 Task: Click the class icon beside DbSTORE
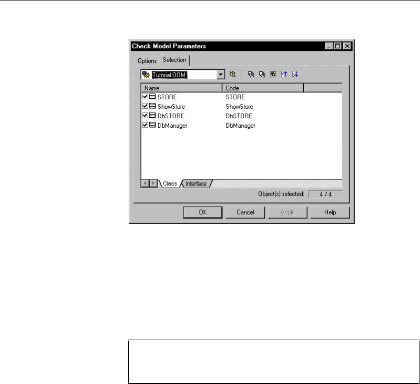point(153,115)
